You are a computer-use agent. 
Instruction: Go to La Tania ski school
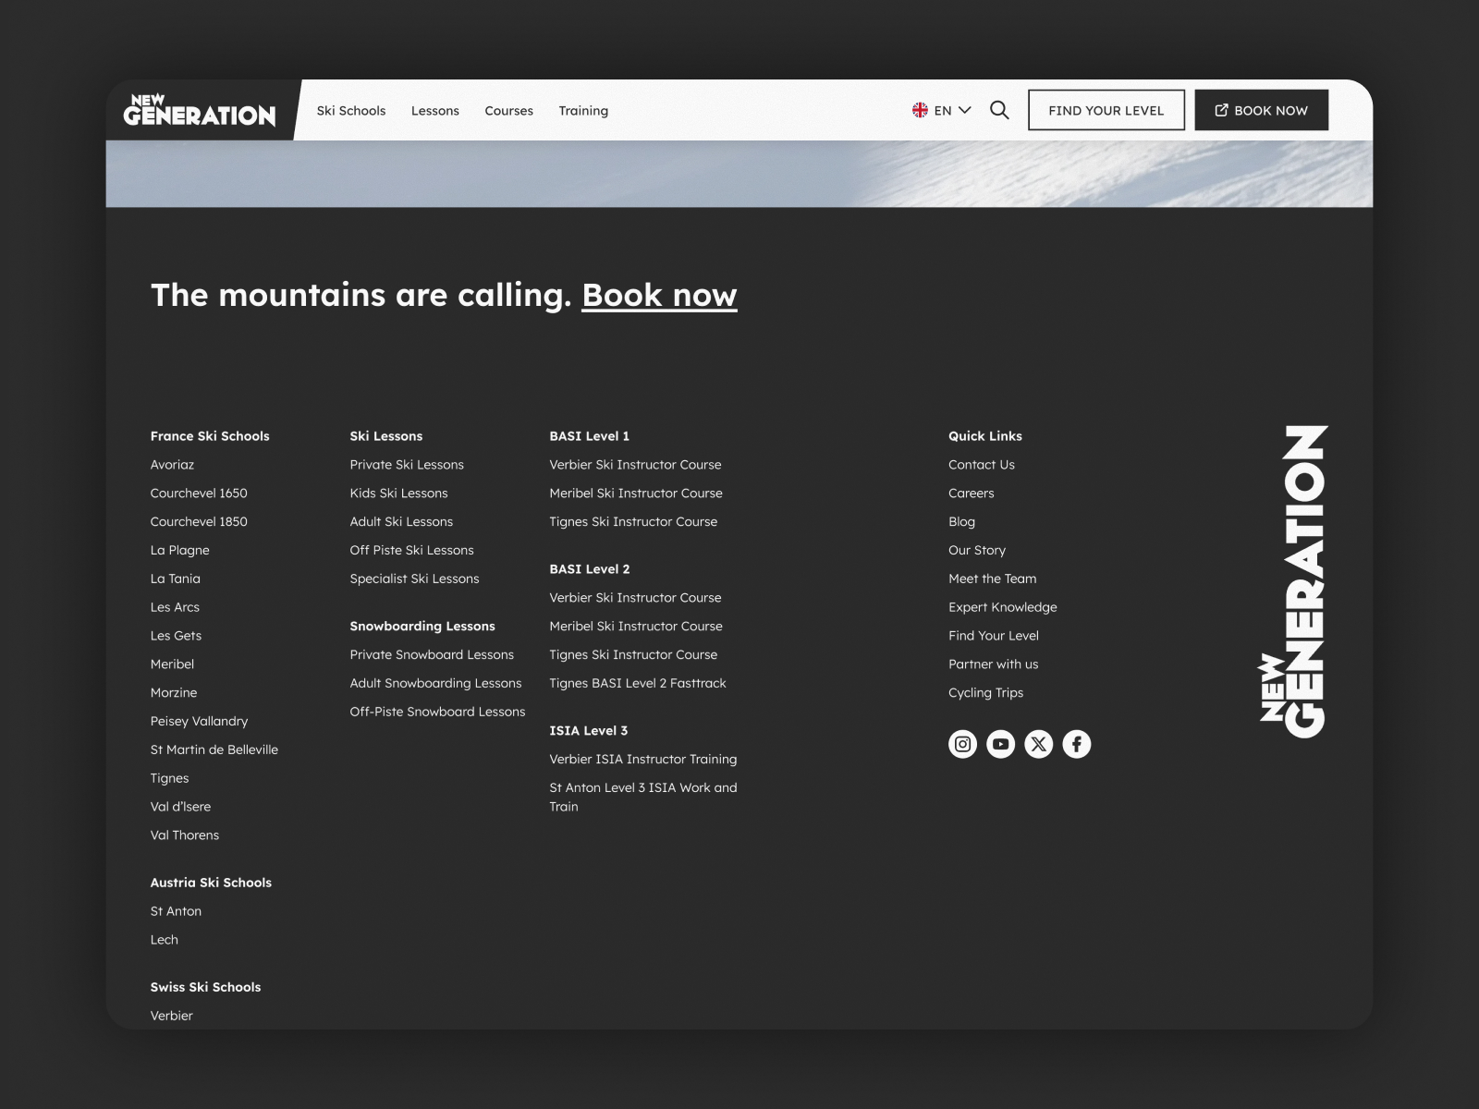pos(176,579)
